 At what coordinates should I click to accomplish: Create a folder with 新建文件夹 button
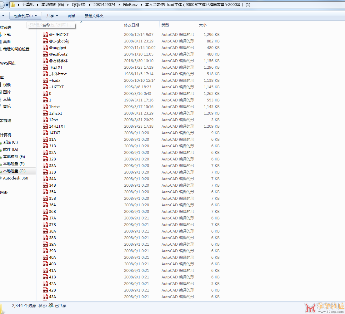[94, 16]
